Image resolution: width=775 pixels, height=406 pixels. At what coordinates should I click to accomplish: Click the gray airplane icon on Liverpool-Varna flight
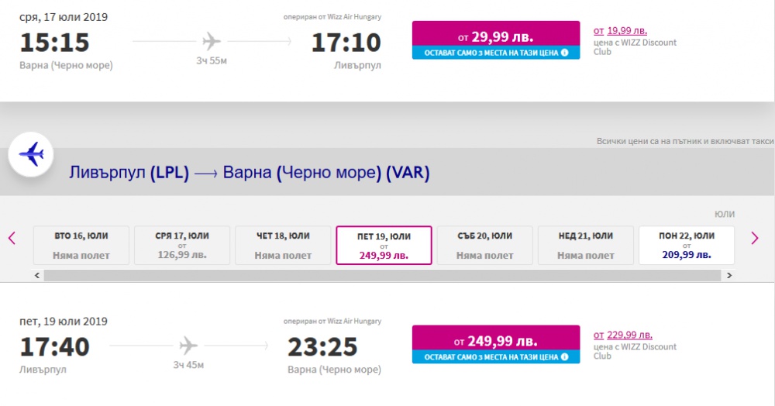pyautogui.click(x=188, y=346)
